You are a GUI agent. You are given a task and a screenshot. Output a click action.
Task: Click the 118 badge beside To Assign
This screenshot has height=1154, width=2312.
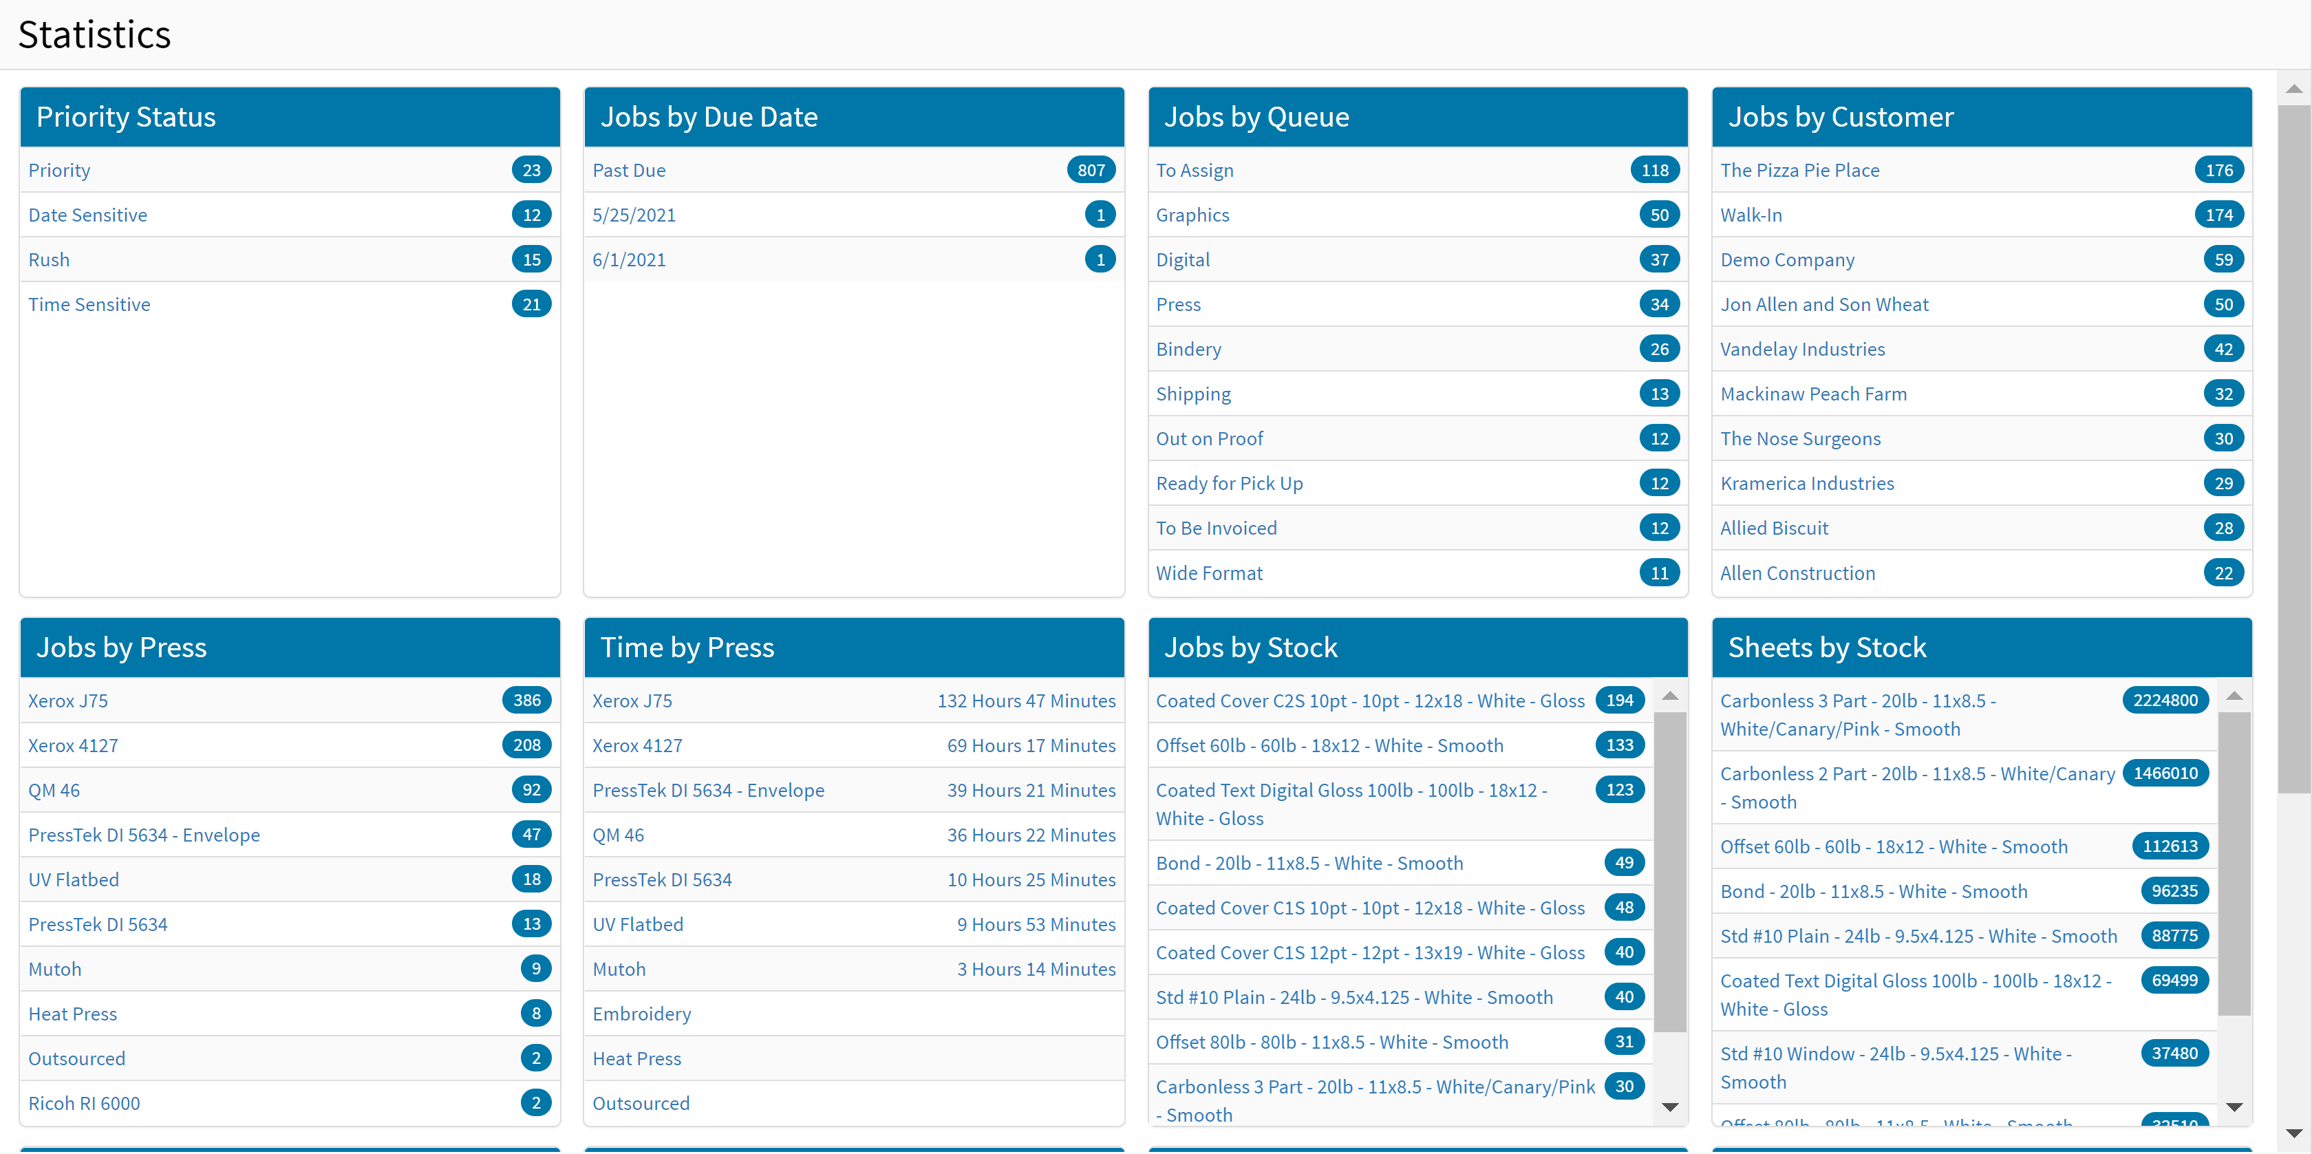click(1654, 171)
